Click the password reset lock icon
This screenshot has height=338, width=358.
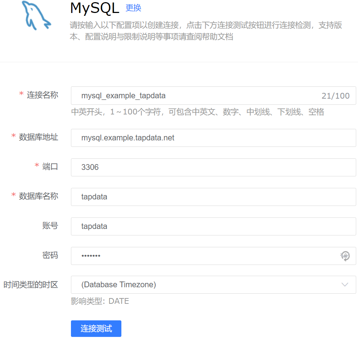click(x=345, y=256)
